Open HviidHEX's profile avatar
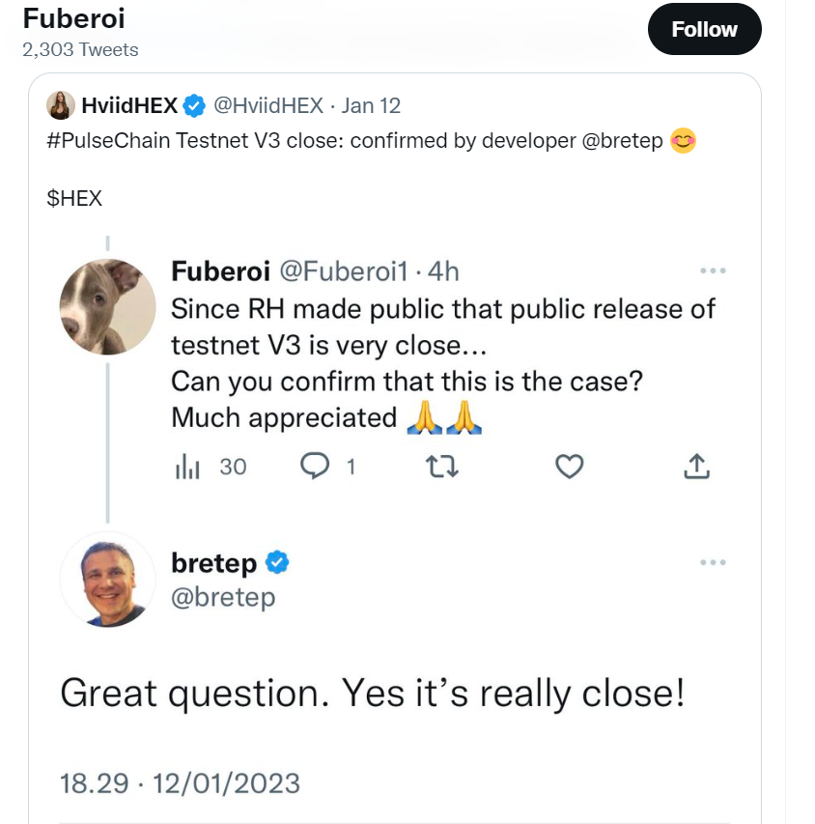 pos(61,105)
